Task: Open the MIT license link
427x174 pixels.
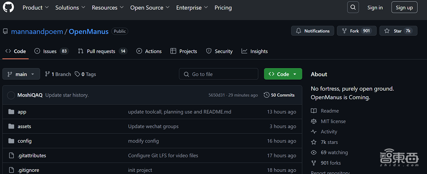Action: (333, 121)
